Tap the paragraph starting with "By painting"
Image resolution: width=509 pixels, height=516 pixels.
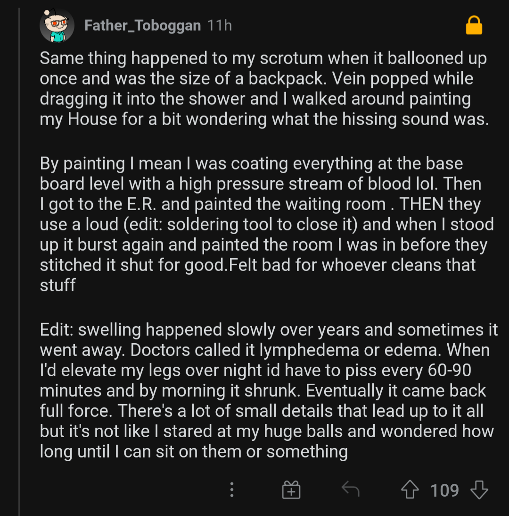266,224
